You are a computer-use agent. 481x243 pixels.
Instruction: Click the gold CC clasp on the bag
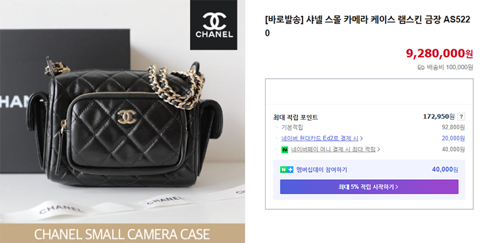point(127,117)
